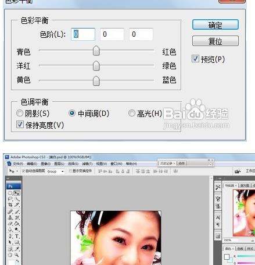
Task: Click the 确定 button
Action: 216,25
